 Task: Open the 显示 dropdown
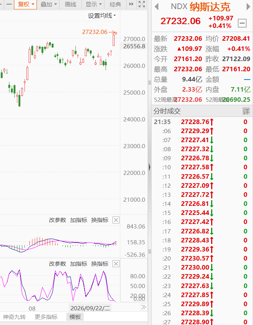point(93,5)
